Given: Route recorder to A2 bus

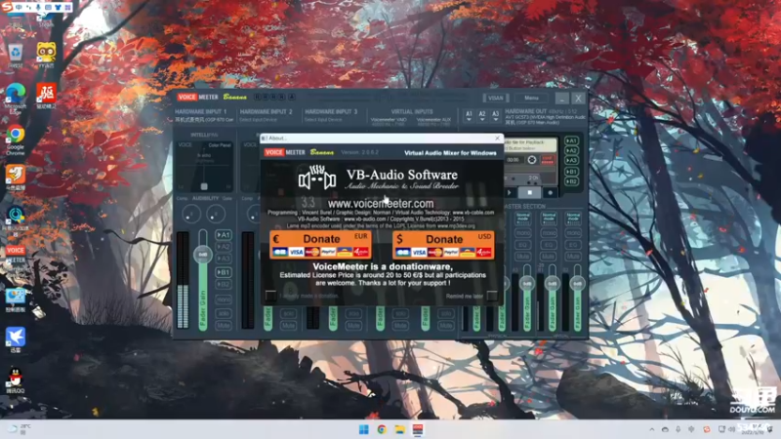Looking at the screenshot, I should 572,150.
